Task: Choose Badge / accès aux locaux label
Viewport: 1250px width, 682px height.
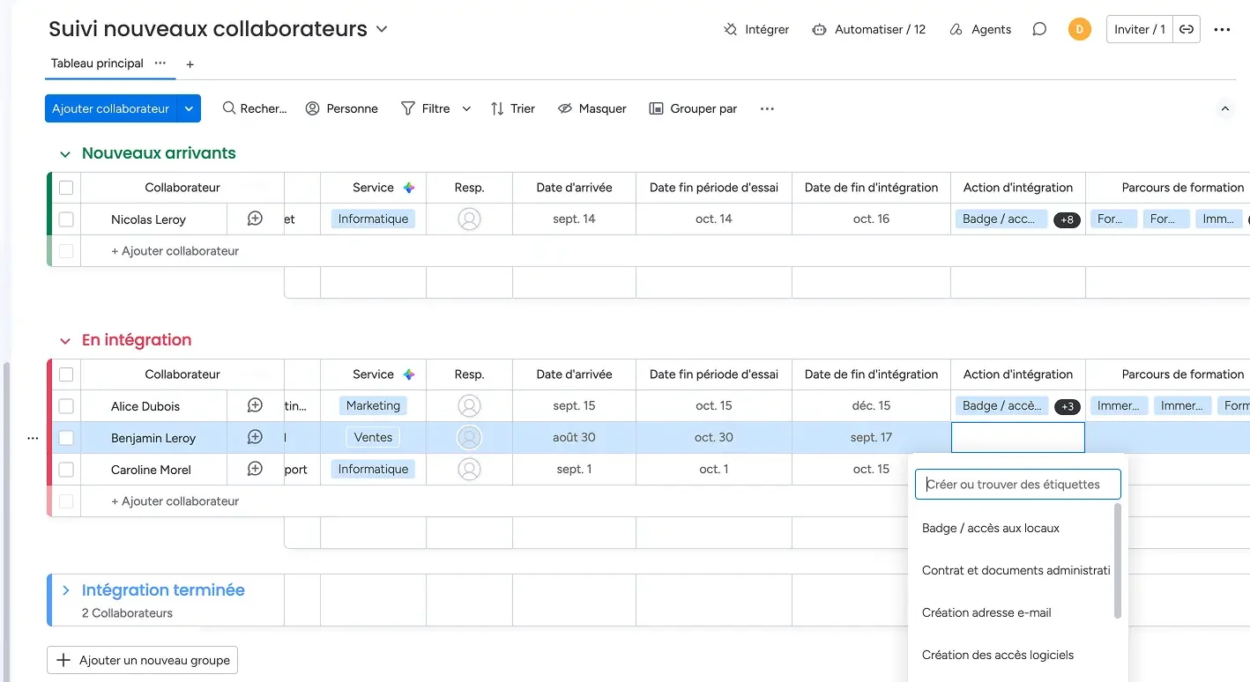Action: [x=991, y=528]
